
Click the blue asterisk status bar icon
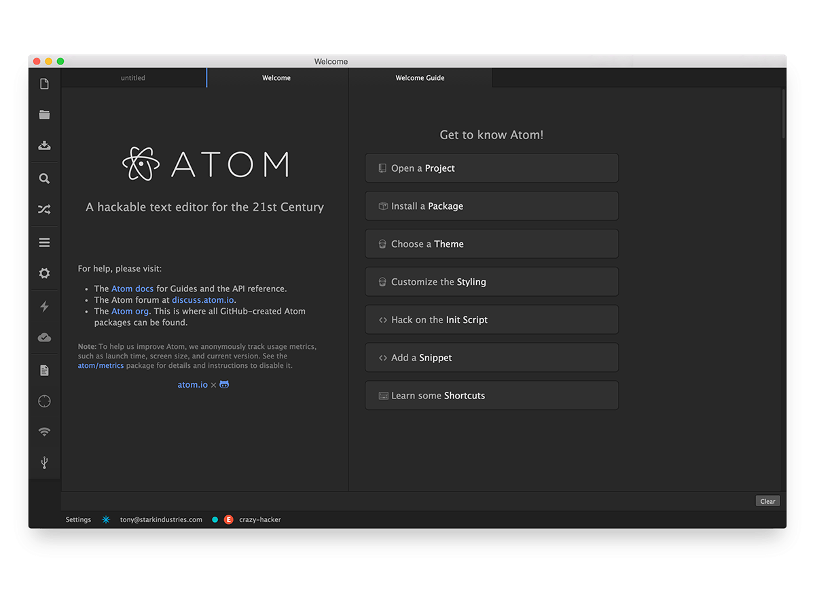(x=105, y=519)
